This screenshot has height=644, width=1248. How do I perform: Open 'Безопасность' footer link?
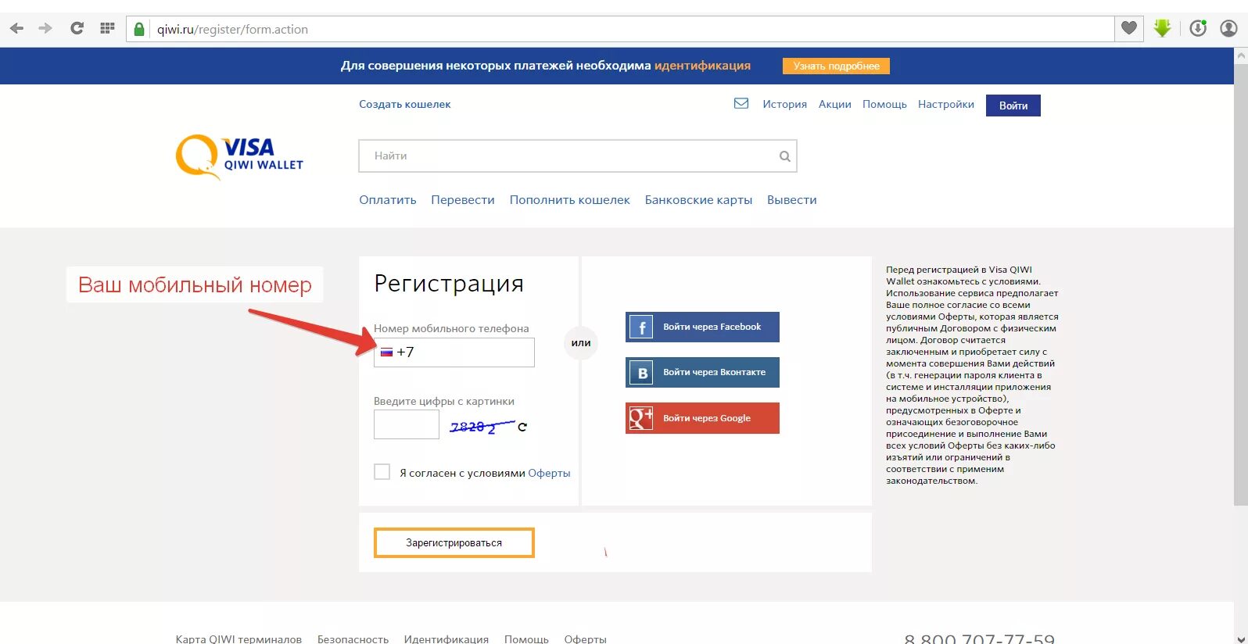point(353,639)
